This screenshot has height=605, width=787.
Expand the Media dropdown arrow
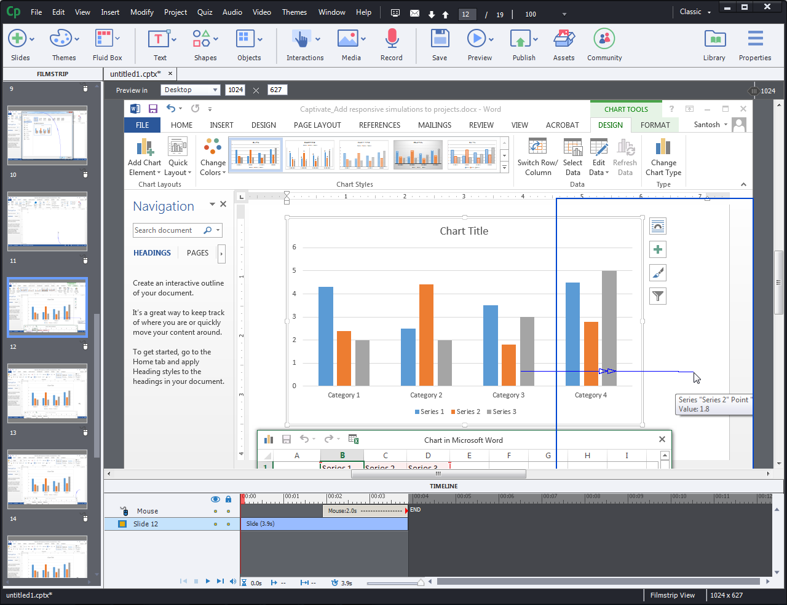pyautogui.click(x=363, y=39)
